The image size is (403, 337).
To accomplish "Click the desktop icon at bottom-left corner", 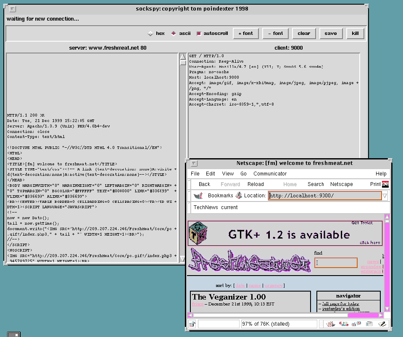I will tap(14, 334).
